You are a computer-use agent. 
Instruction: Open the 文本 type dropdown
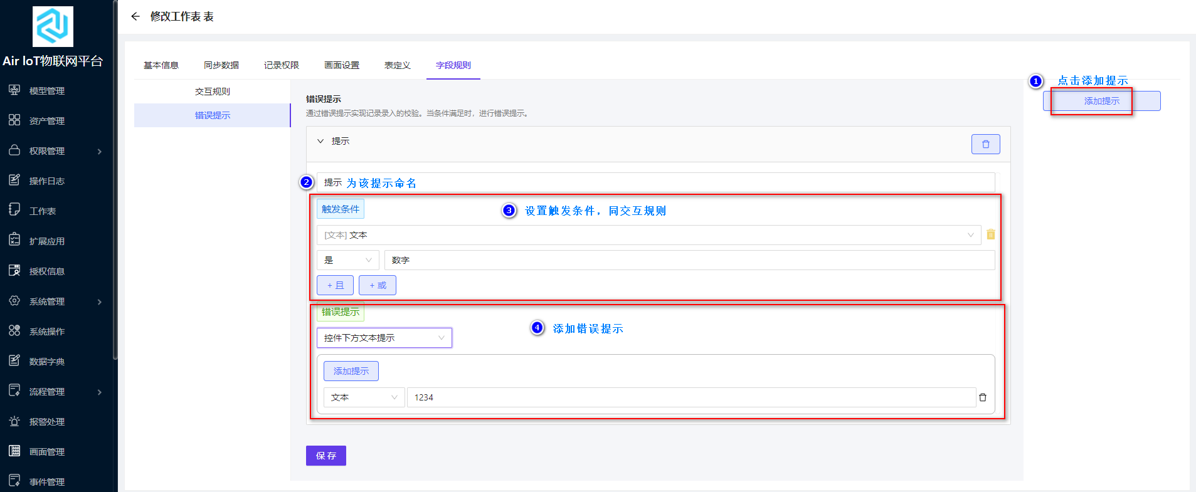coord(364,397)
